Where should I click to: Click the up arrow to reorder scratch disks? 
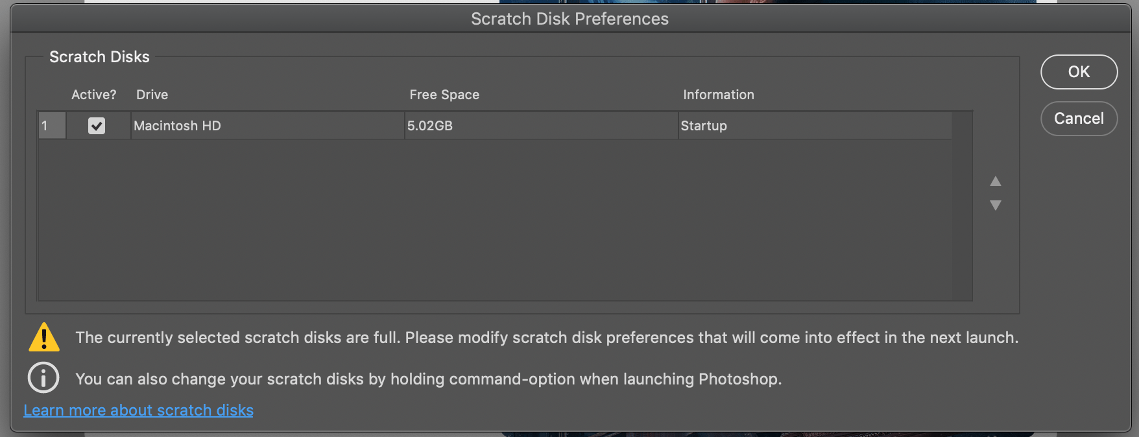(994, 182)
